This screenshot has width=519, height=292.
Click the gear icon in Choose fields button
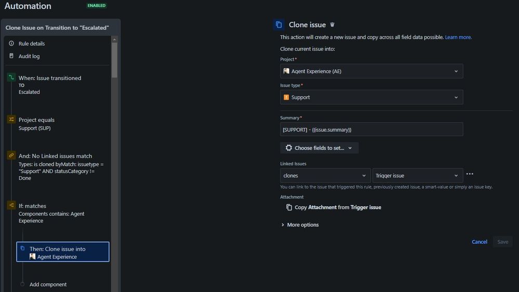tap(289, 148)
